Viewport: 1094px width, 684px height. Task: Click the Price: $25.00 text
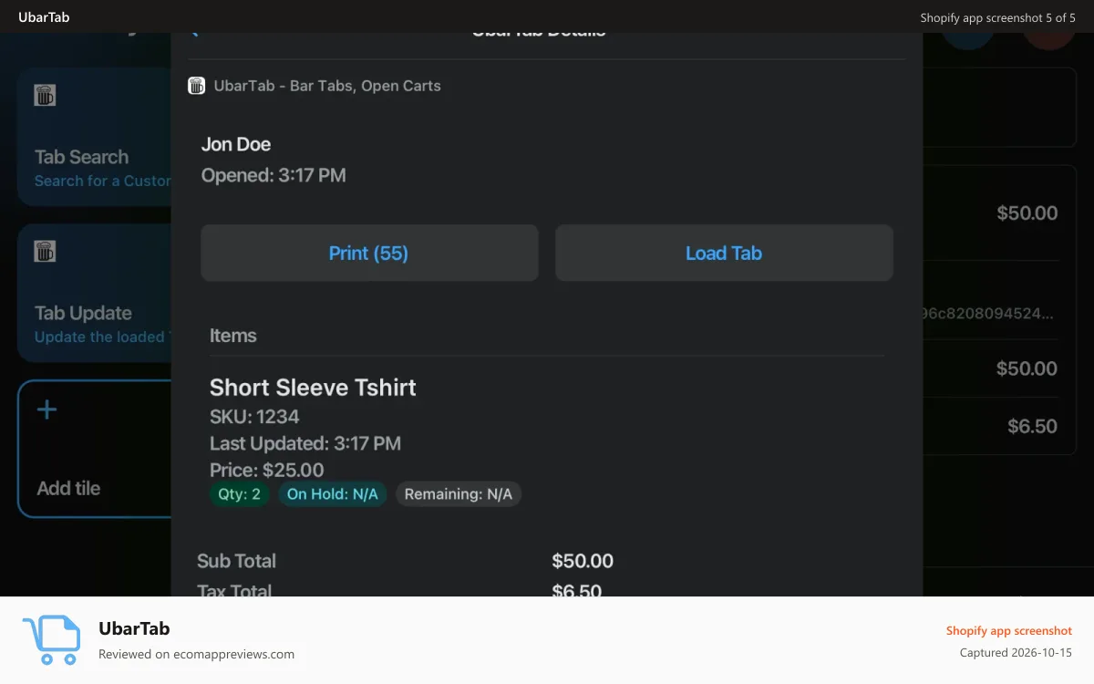pos(266,470)
